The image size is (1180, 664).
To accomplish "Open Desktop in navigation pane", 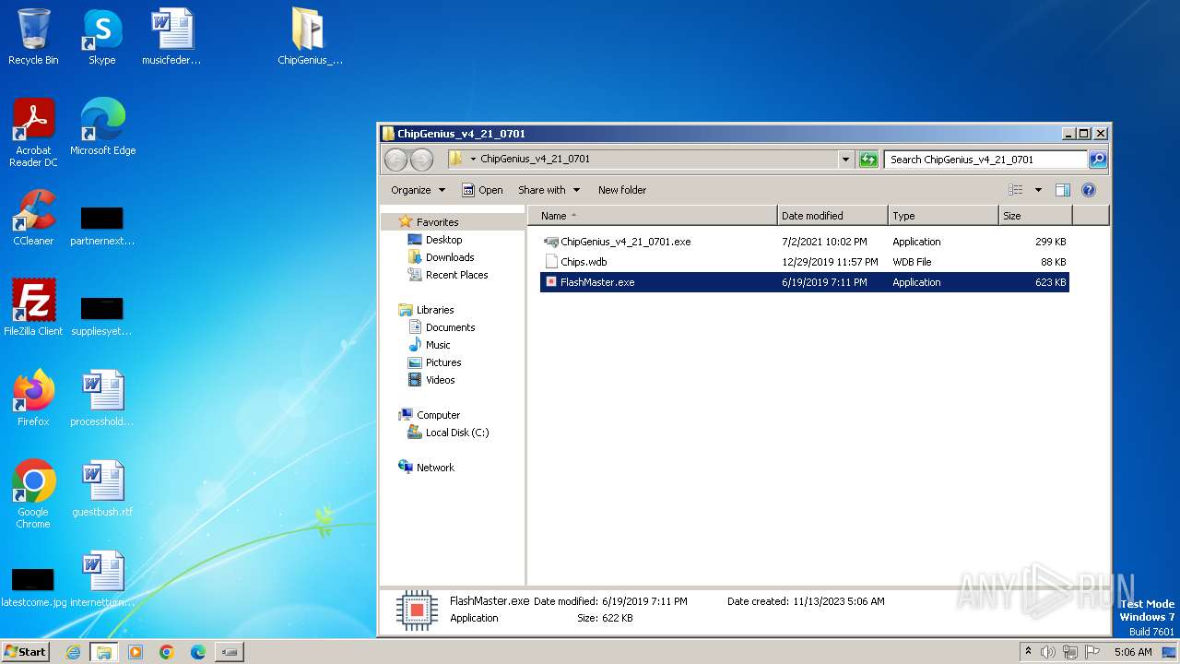I will (443, 240).
